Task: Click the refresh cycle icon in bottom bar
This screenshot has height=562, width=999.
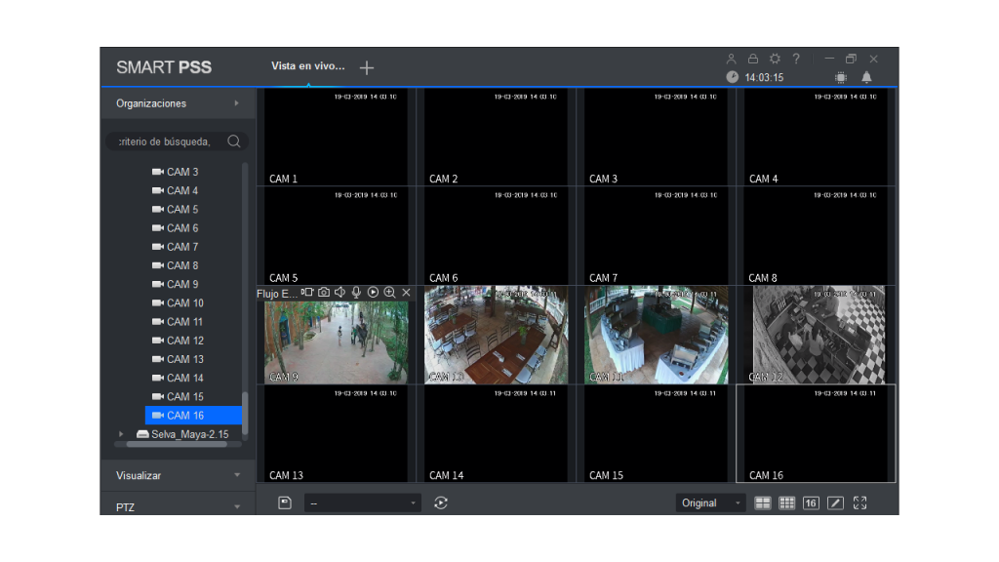Action: pos(441,502)
